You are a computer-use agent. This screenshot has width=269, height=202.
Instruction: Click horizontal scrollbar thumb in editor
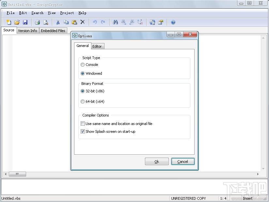pyautogui.click(x=17, y=174)
